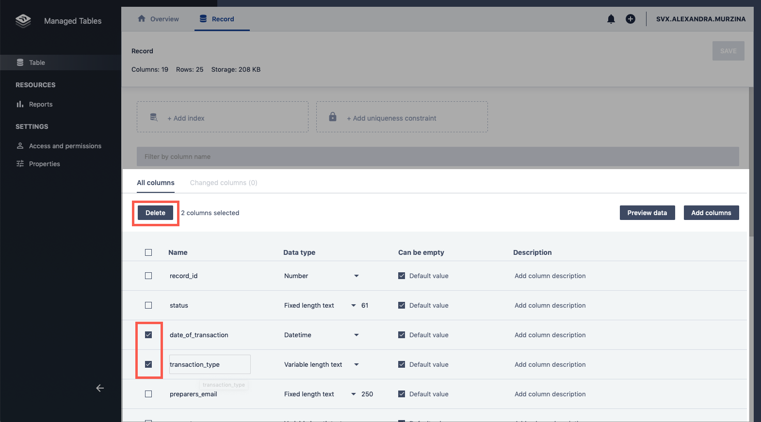761x422 pixels.
Task: Open Access and permissions settings
Action: coord(65,146)
